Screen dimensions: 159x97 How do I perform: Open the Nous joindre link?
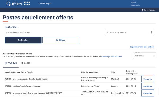point(135,5)
